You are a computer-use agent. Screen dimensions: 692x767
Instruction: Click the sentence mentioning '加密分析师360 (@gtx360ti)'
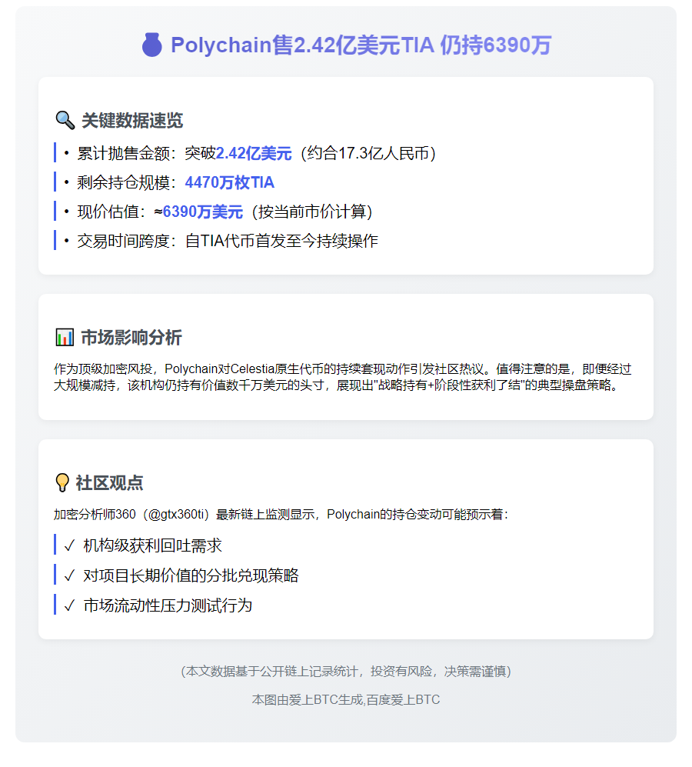281,515
